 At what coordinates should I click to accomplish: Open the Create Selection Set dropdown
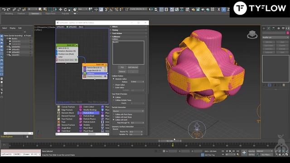coord(138,9)
